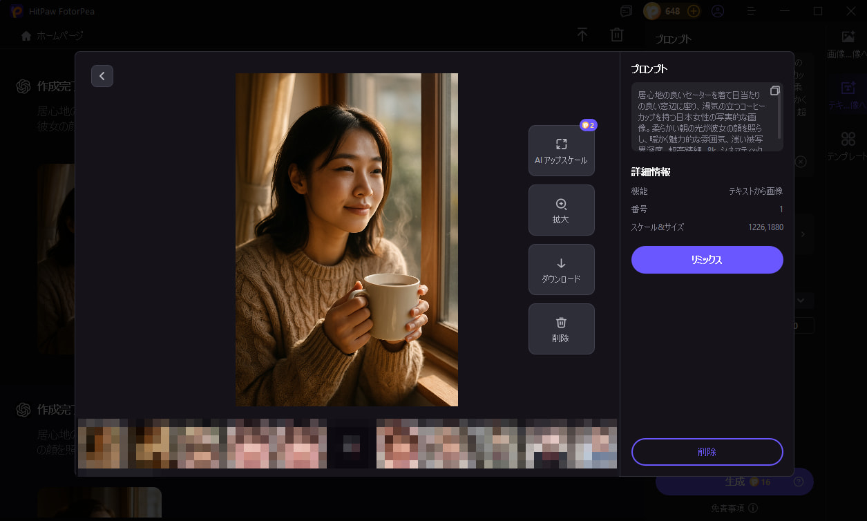This screenshot has width=867, height=521.
Task: Go to ホームページ home link
Action: tap(53, 35)
